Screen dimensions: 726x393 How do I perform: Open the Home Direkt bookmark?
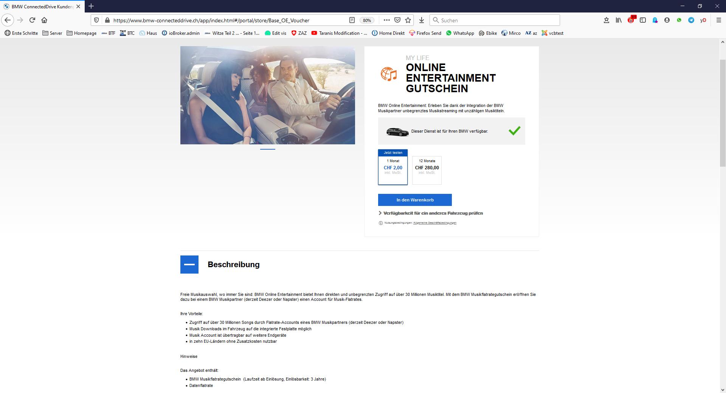pos(388,33)
